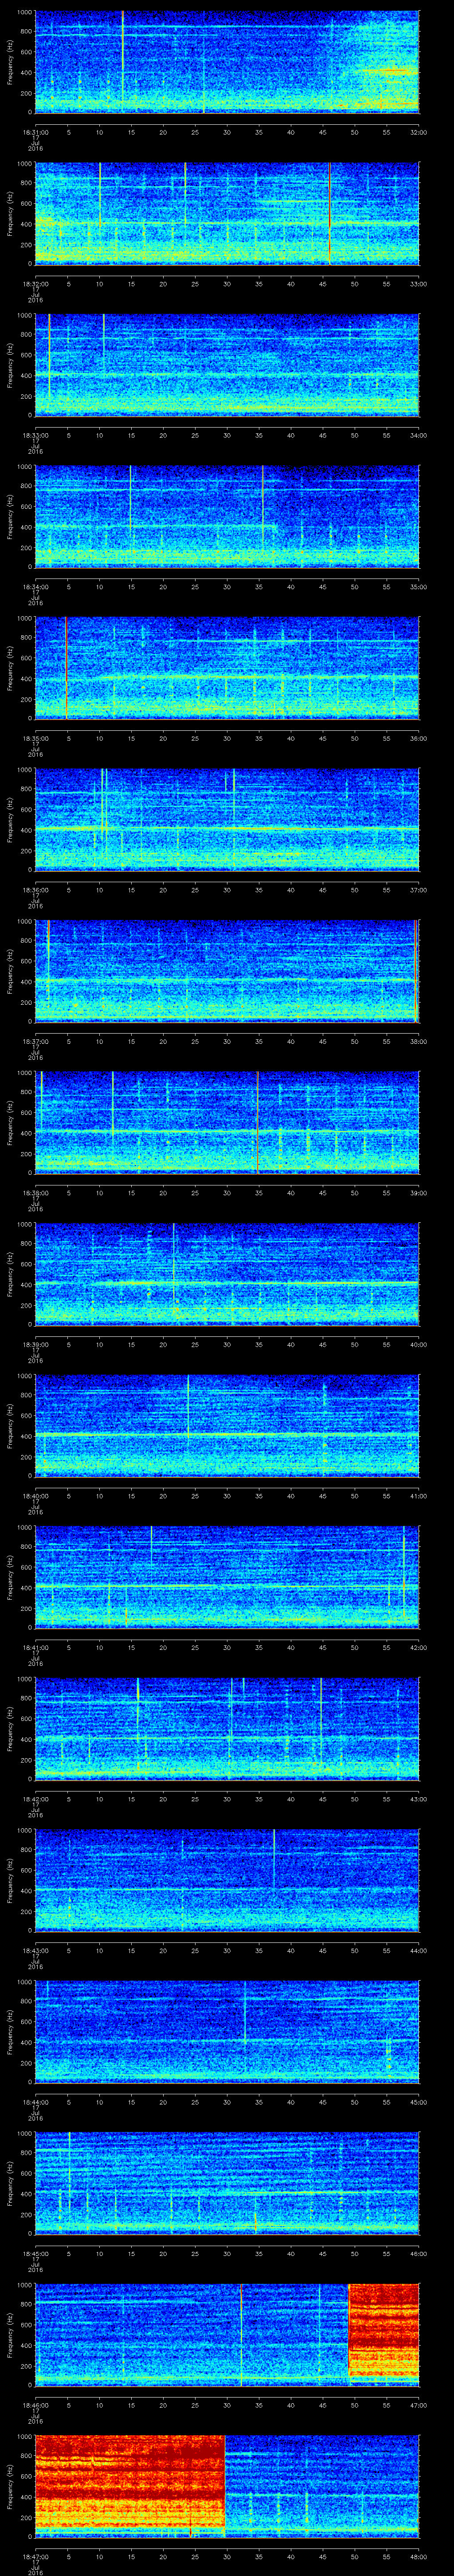Open the spectrogram panel starting at 18:46:00
Image resolution: width=454 pixels, height=2576 pixels.
pyautogui.click(x=227, y=2334)
